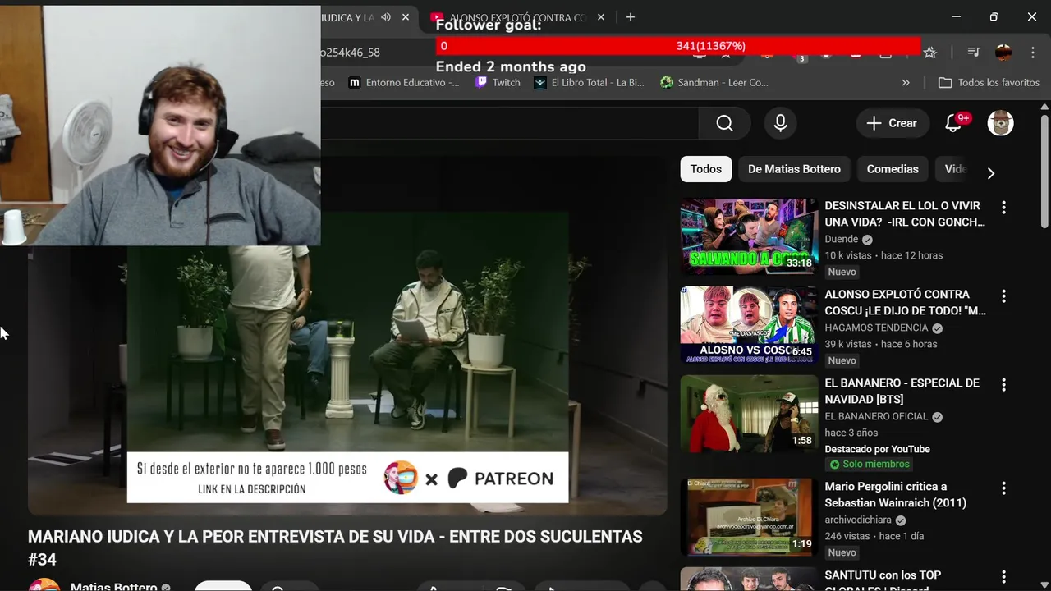1051x591 pixels.
Task: Click the 33:18 duration badge
Action: (799, 263)
